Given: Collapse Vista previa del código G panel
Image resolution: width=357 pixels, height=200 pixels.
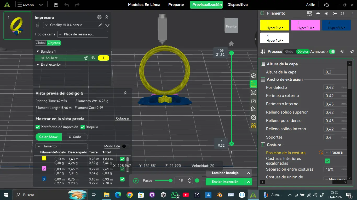Looking at the screenshot, I should coord(125,93).
